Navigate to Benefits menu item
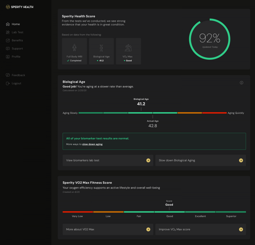Image resolution: width=255 pixels, height=245 pixels. 17,40
